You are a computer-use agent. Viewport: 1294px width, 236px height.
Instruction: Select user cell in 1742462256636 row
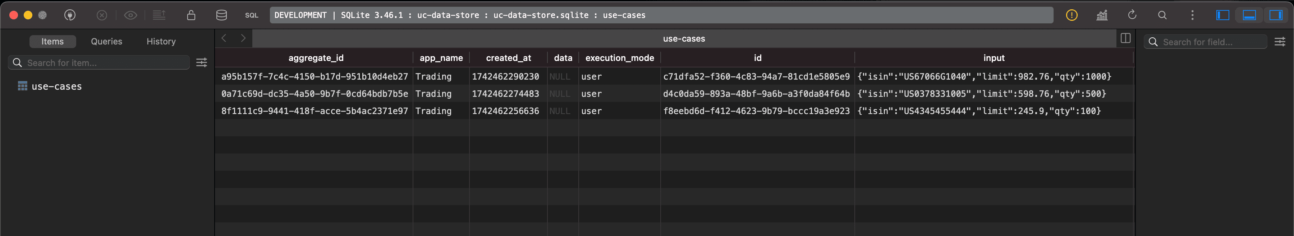click(x=619, y=111)
